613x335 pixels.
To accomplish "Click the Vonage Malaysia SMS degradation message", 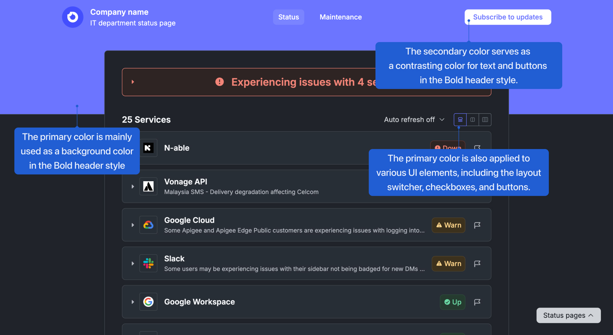I will pos(241,192).
